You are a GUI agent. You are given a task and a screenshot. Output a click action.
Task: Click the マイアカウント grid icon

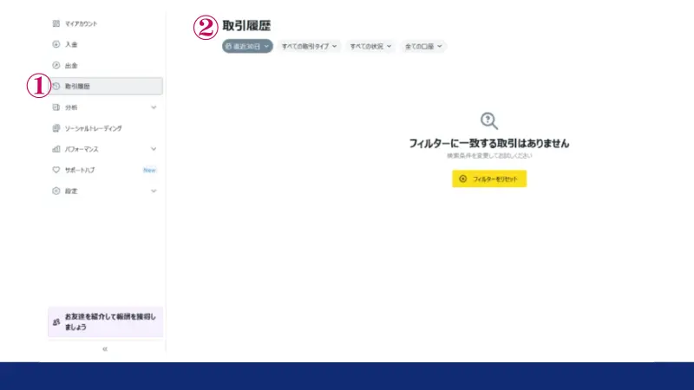click(x=56, y=23)
